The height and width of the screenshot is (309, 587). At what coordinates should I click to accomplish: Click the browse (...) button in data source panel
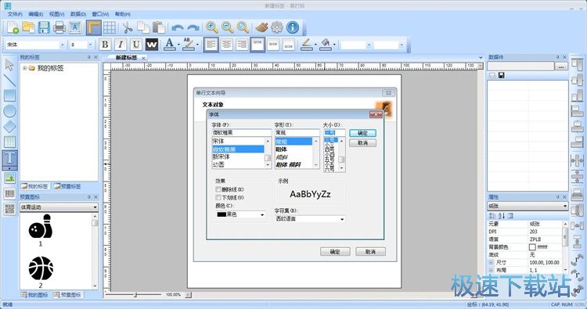(561, 66)
